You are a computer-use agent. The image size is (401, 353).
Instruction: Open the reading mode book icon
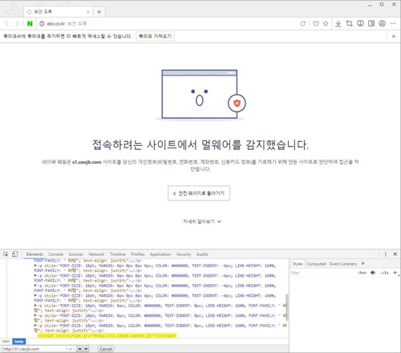(360, 23)
